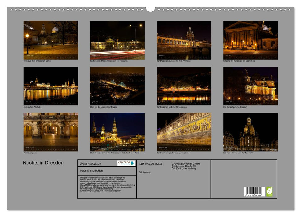Viewport: 301px width, 217px height.
Task: Expand the Dirk Meutzner author field
Action: (x=145, y=172)
